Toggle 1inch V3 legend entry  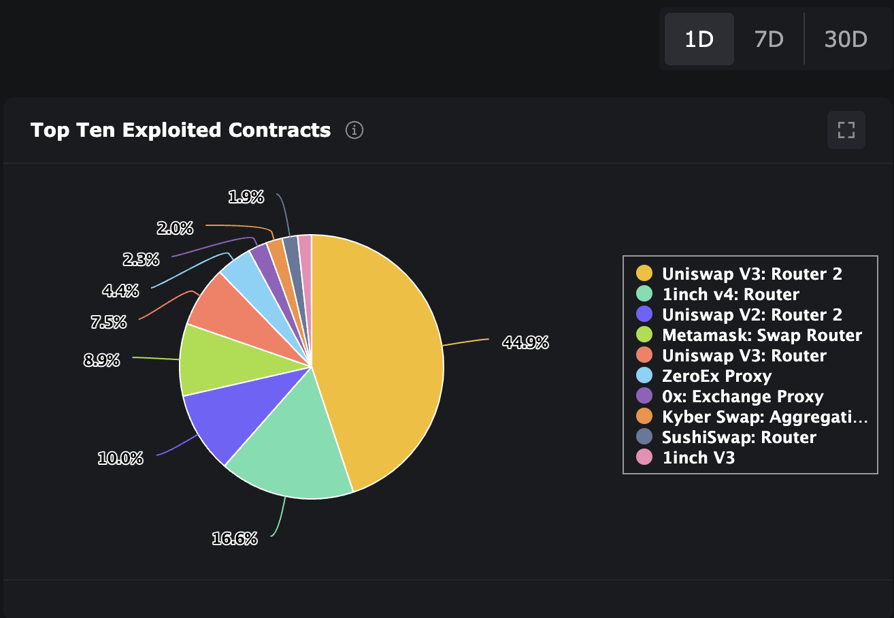[685, 457]
